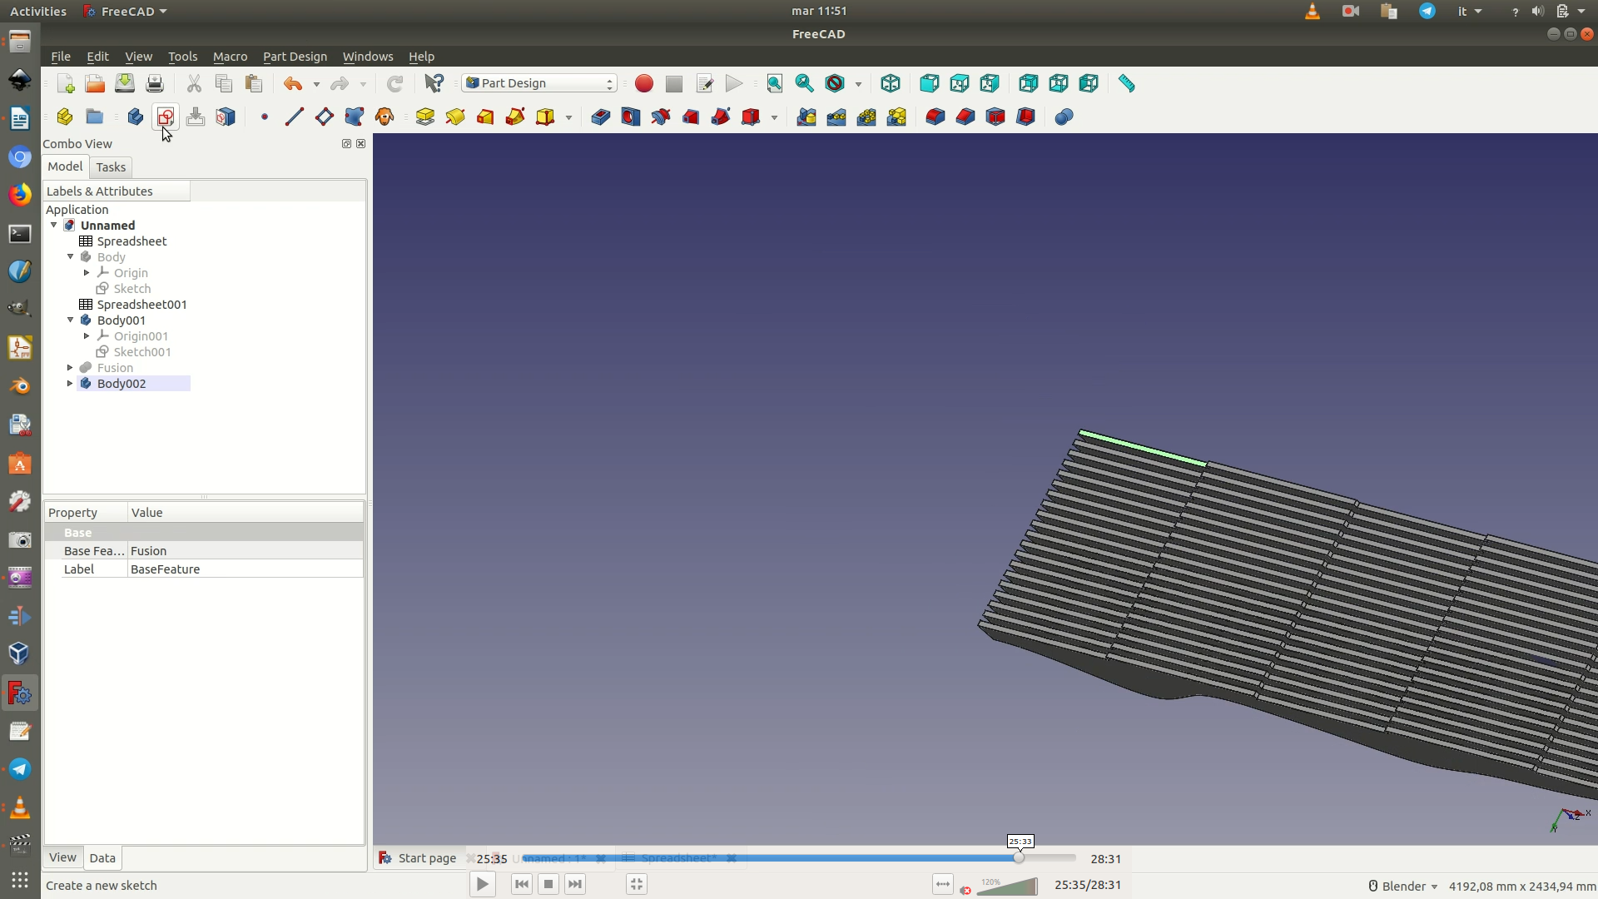The width and height of the screenshot is (1598, 899).
Task: Expand the Body002 tree node
Action: (x=71, y=384)
